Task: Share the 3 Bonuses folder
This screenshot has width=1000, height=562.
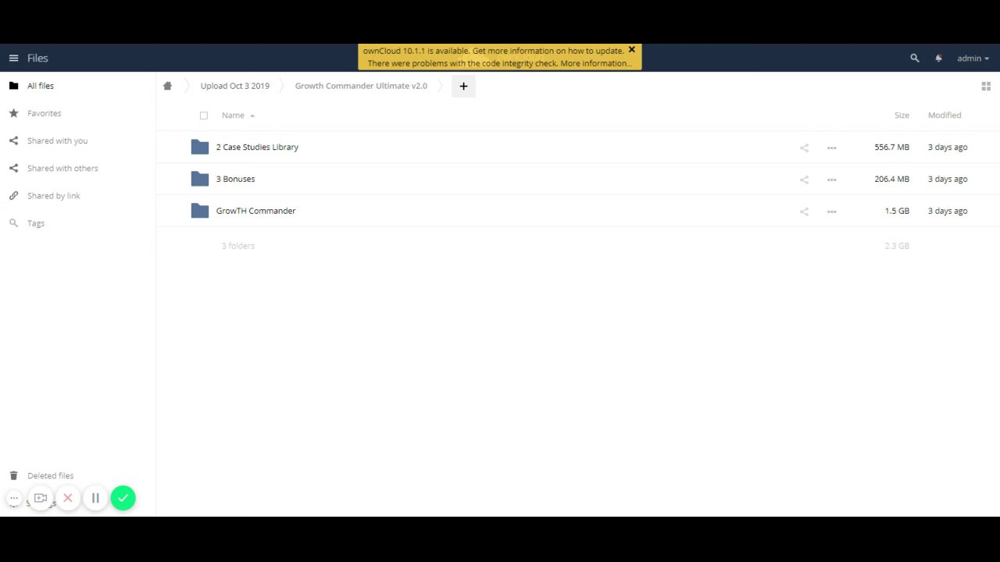Action: click(x=804, y=180)
